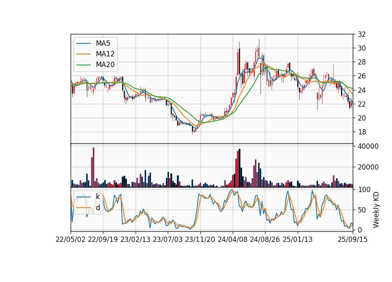Click the blue MA5 legend line sample

coord(83,43)
